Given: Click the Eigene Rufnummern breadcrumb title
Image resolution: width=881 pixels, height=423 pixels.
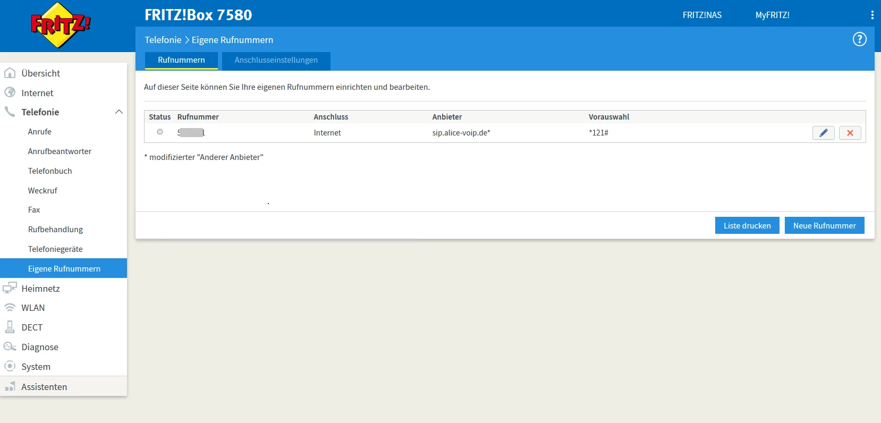Looking at the screenshot, I should pos(232,40).
